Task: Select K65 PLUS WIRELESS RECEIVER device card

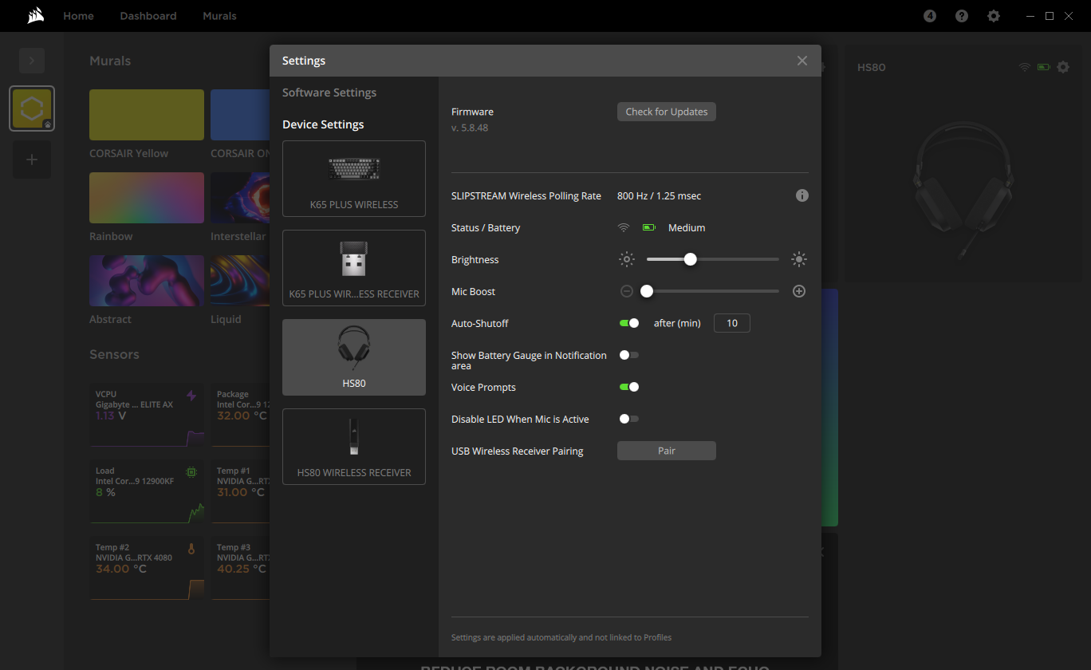Action: [354, 268]
